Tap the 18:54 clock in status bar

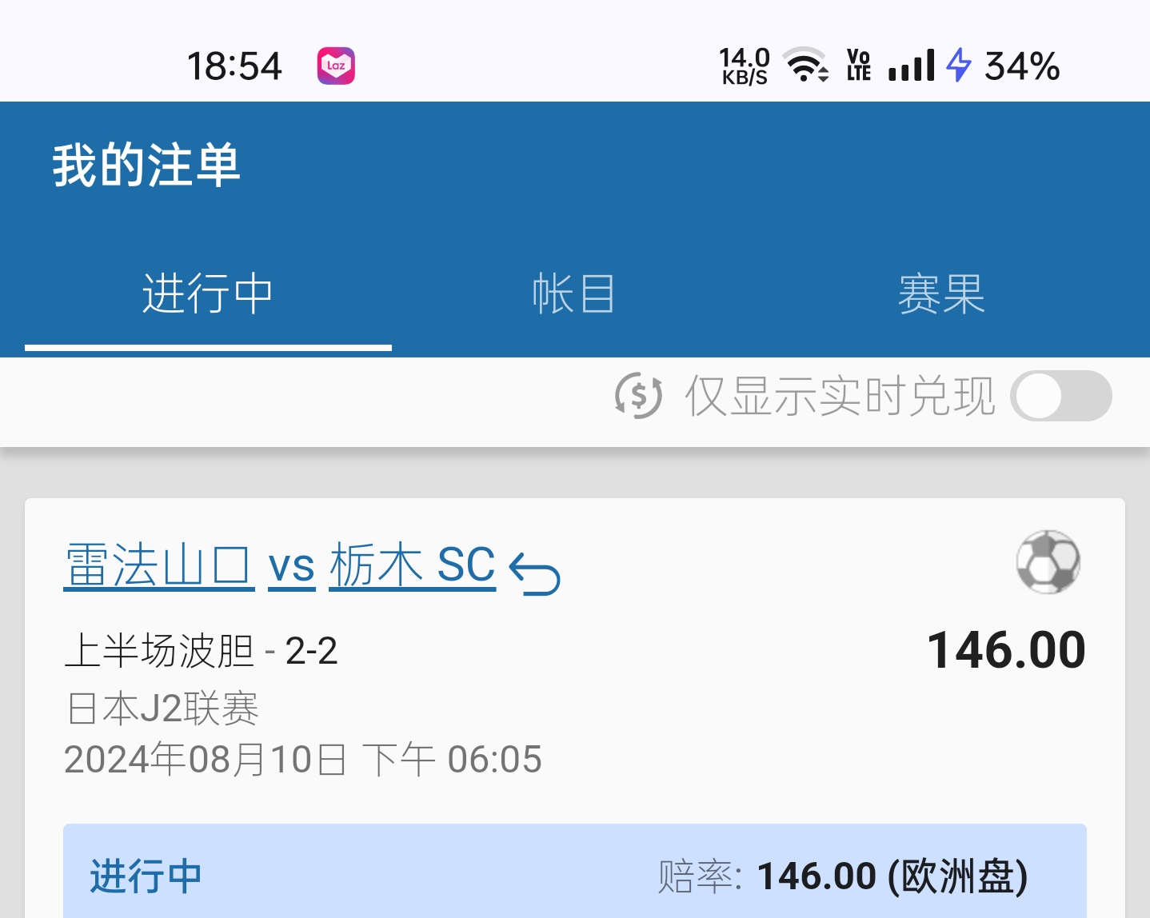(x=234, y=66)
